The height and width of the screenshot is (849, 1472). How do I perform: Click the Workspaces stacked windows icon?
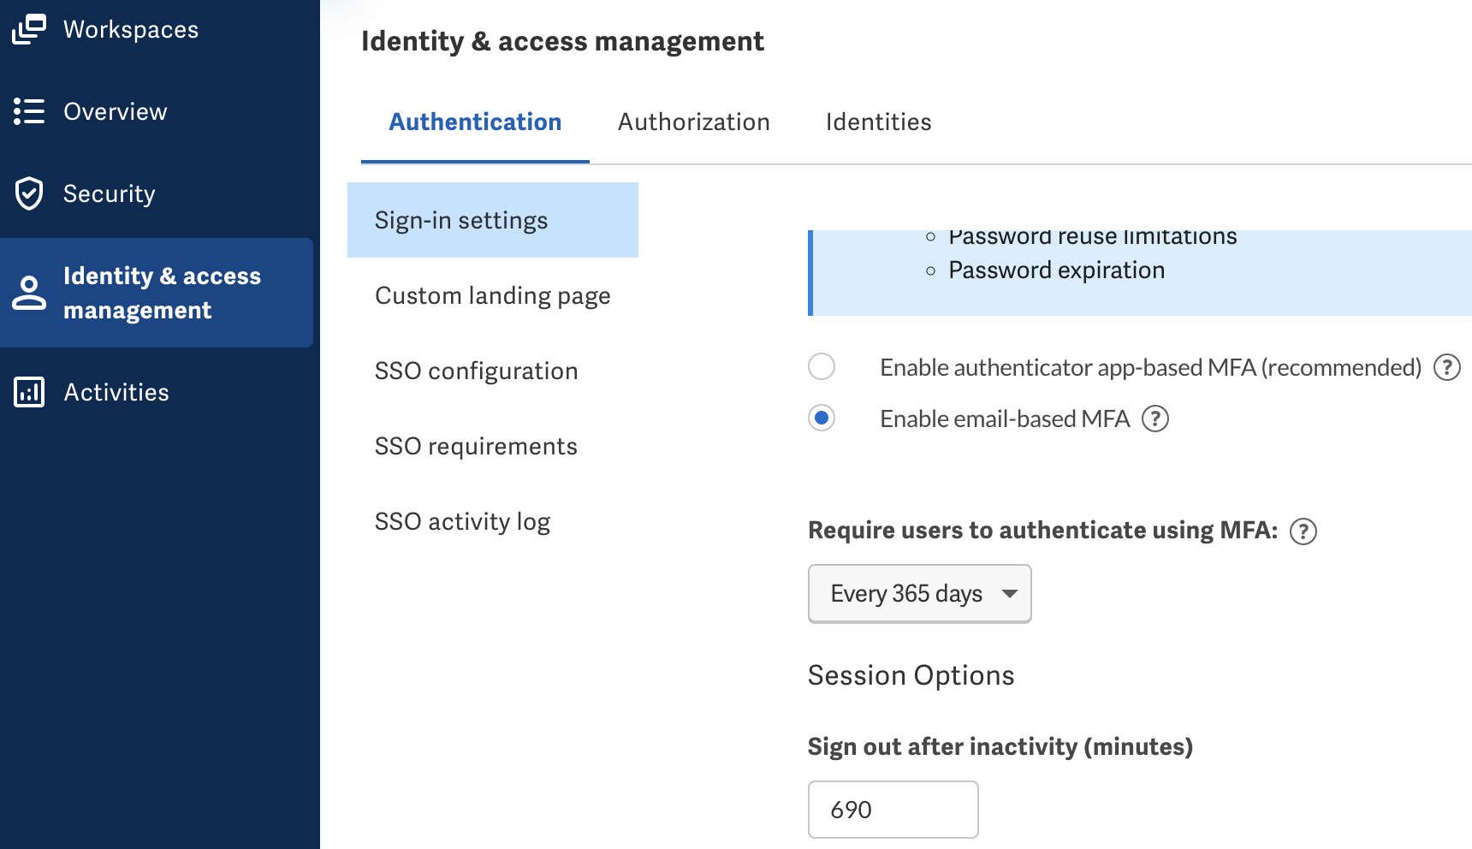point(29,29)
